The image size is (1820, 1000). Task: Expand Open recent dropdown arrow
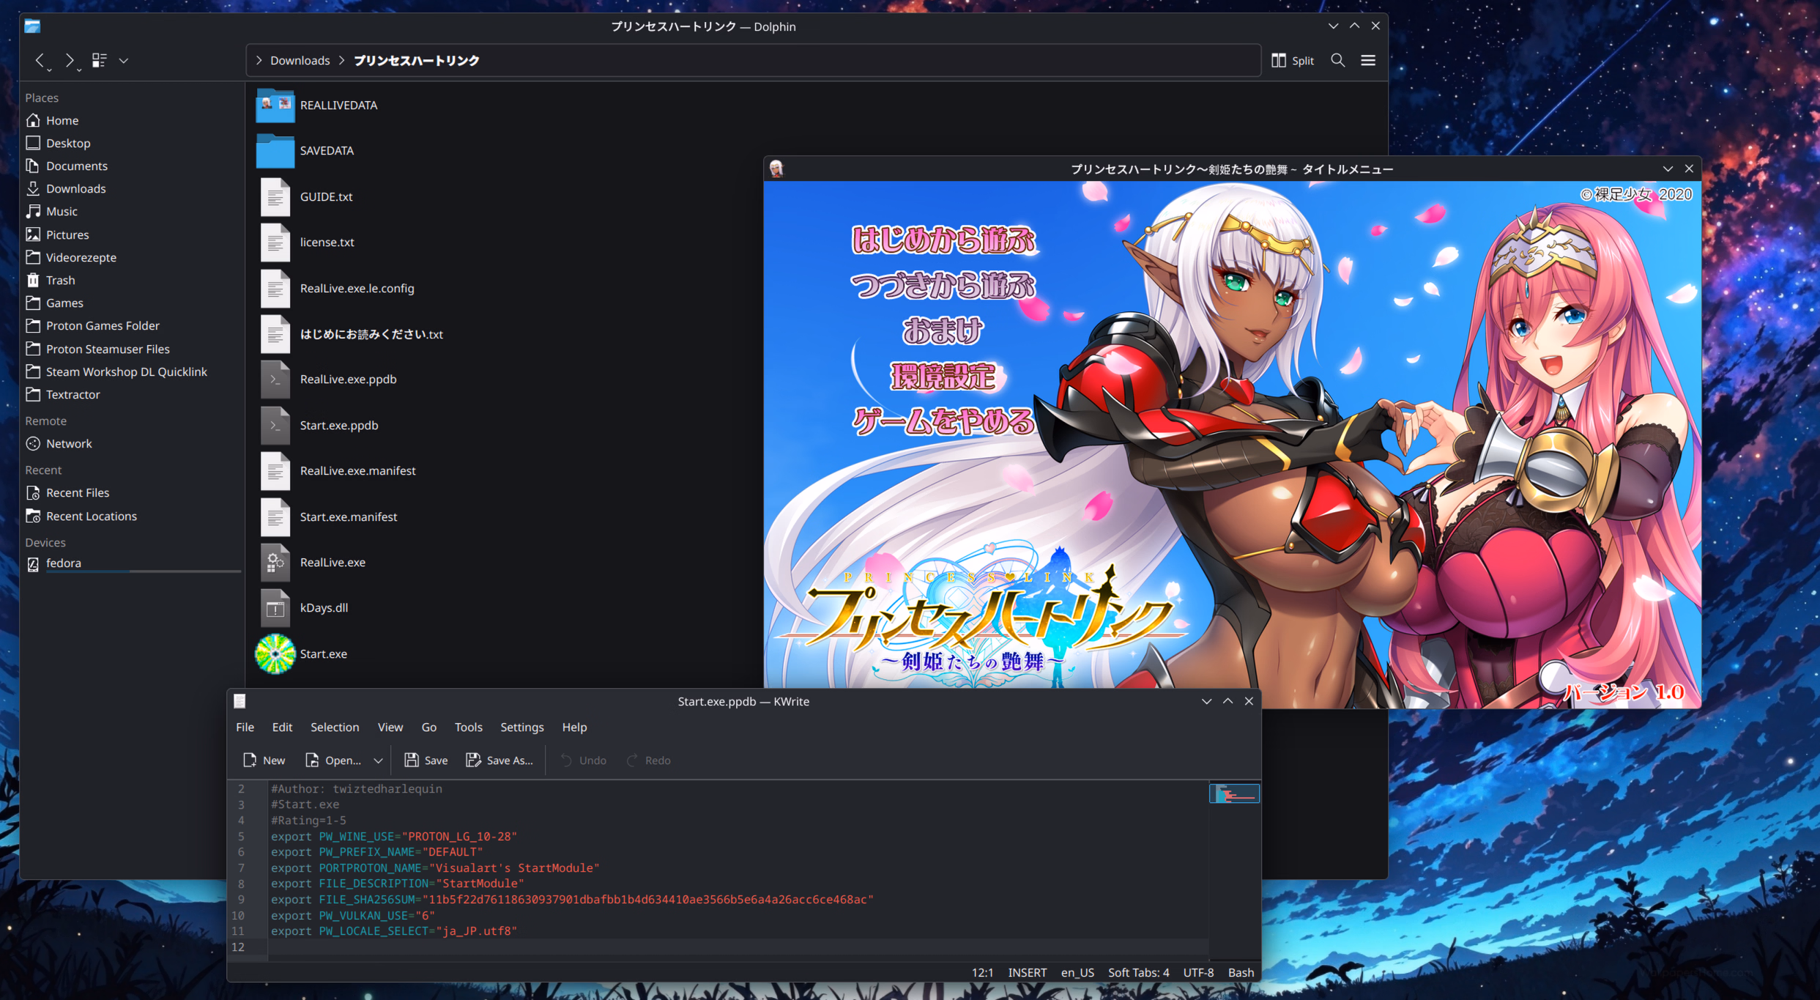(x=378, y=760)
